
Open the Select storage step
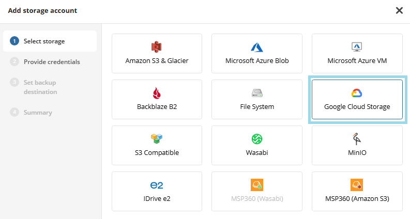tap(44, 41)
